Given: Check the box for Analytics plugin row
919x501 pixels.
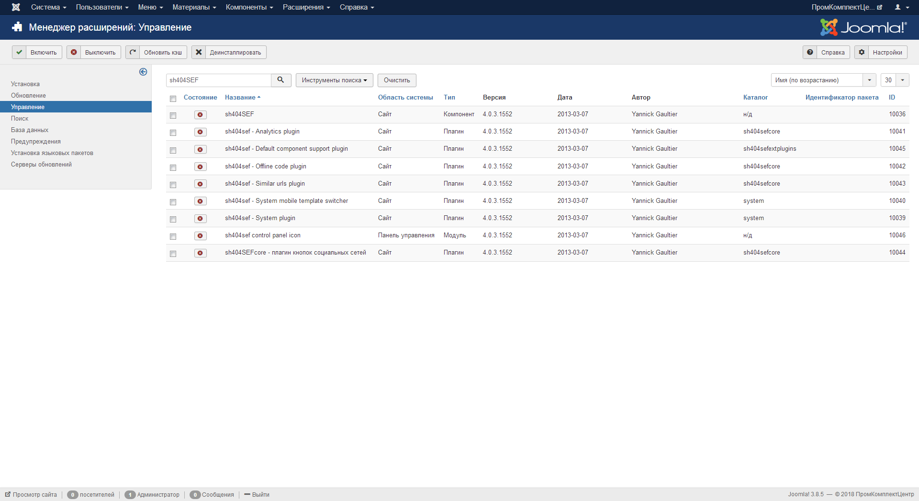Looking at the screenshot, I should 173,133.
